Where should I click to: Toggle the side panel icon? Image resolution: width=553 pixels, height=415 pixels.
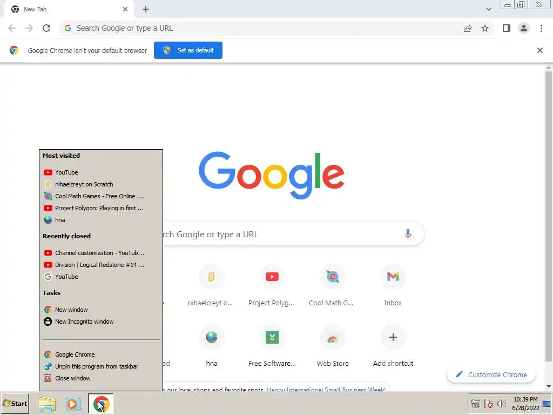coord(507,28)
